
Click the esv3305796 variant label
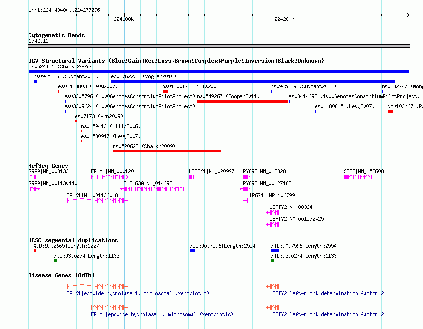130,96
